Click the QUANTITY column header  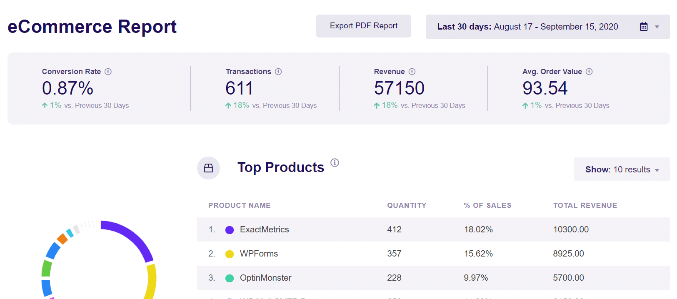tap(407, 205)
